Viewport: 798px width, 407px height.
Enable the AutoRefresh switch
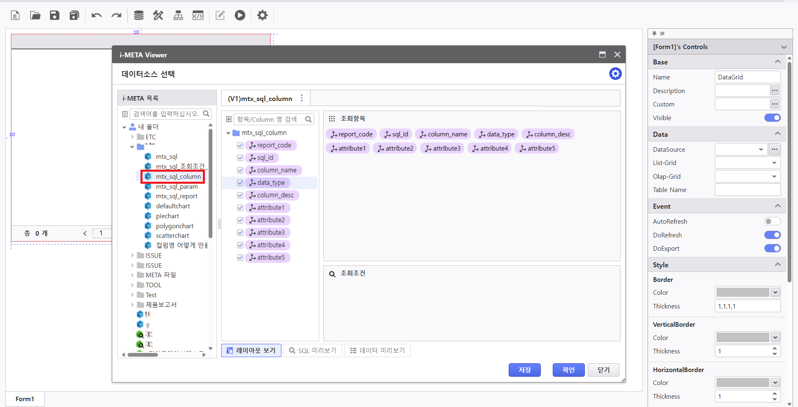pyautogui.click(x=772, y=221)
